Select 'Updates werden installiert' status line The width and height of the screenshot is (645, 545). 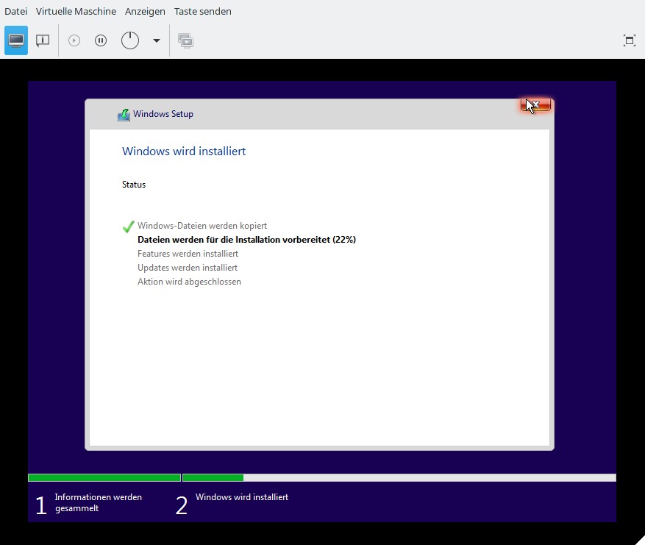click(187, 268)
